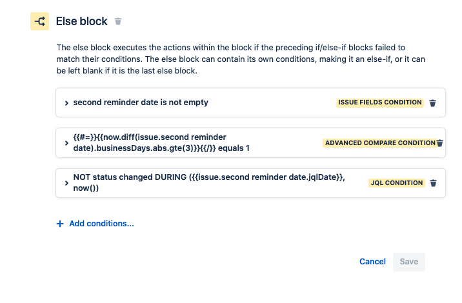Delete the Else block using its trash icon
462x303 pixels.
point(117,21)
